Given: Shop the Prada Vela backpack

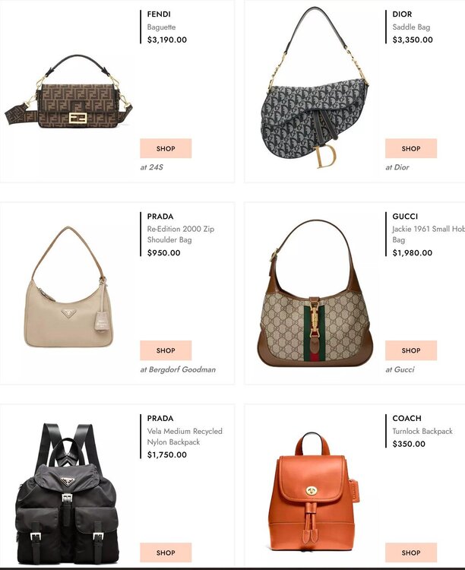Looking at the screenshot, I should click(166, 553).
